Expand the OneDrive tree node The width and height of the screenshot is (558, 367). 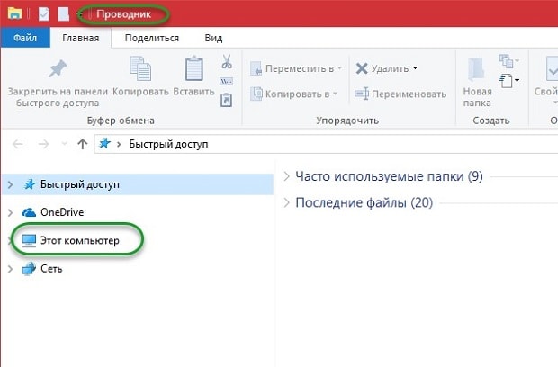pyautogui.click(x=10, y=212)
